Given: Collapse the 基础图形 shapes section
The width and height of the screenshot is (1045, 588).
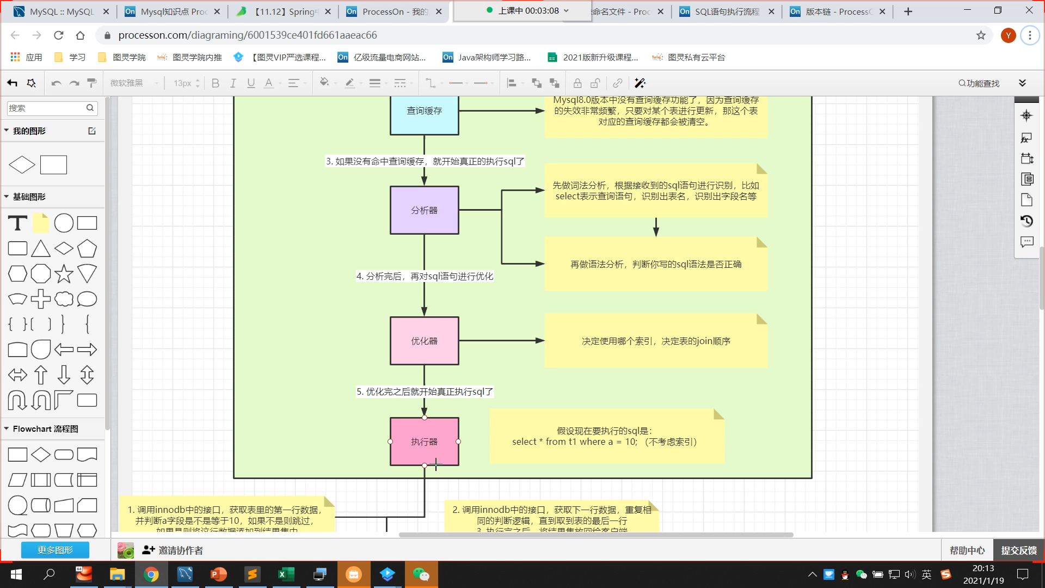Looking at the screenshot, I should tap(28, 197).
